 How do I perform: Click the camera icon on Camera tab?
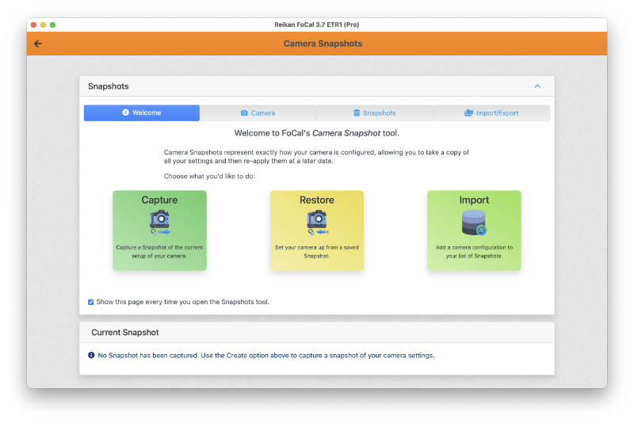coord(244,113)
